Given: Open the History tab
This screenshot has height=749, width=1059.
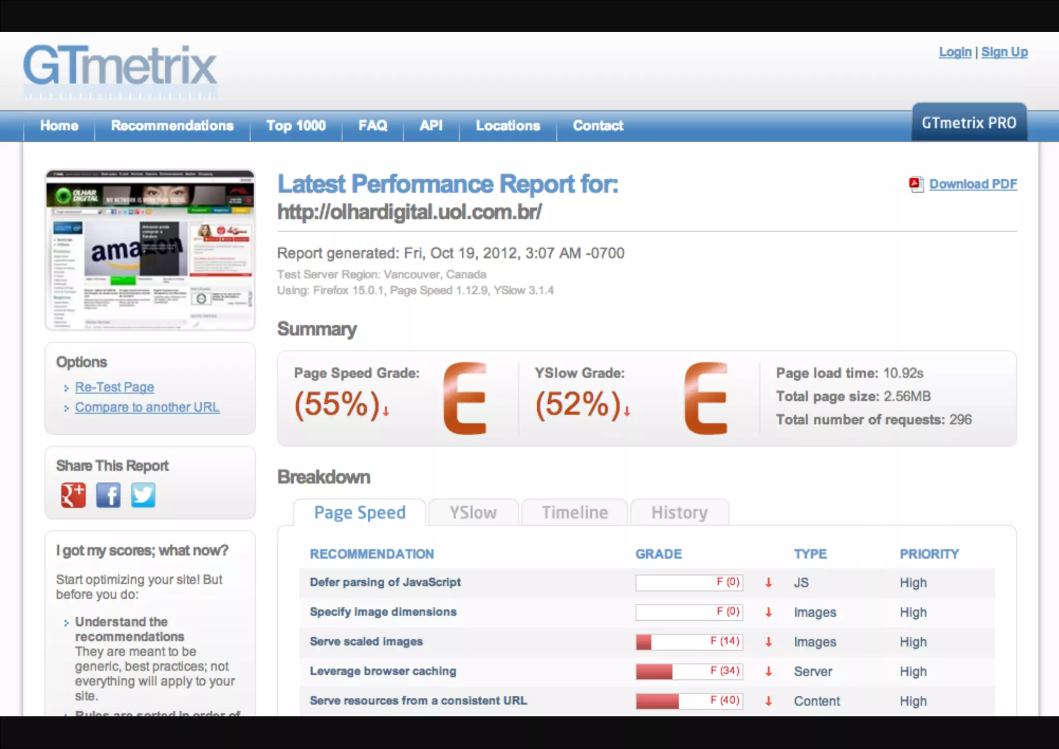Looking at the screenshot, I should (679, 513).
